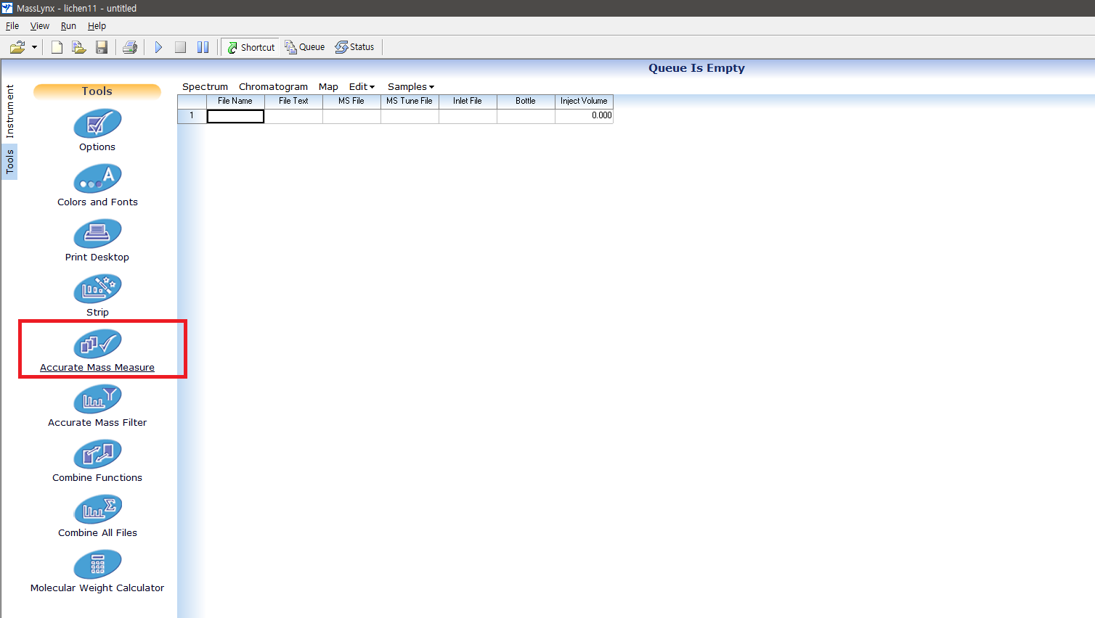Select the Tools side tab

(x=9, y=161)
